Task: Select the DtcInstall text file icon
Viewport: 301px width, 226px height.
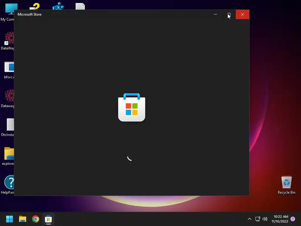Action: coord(7,127)
